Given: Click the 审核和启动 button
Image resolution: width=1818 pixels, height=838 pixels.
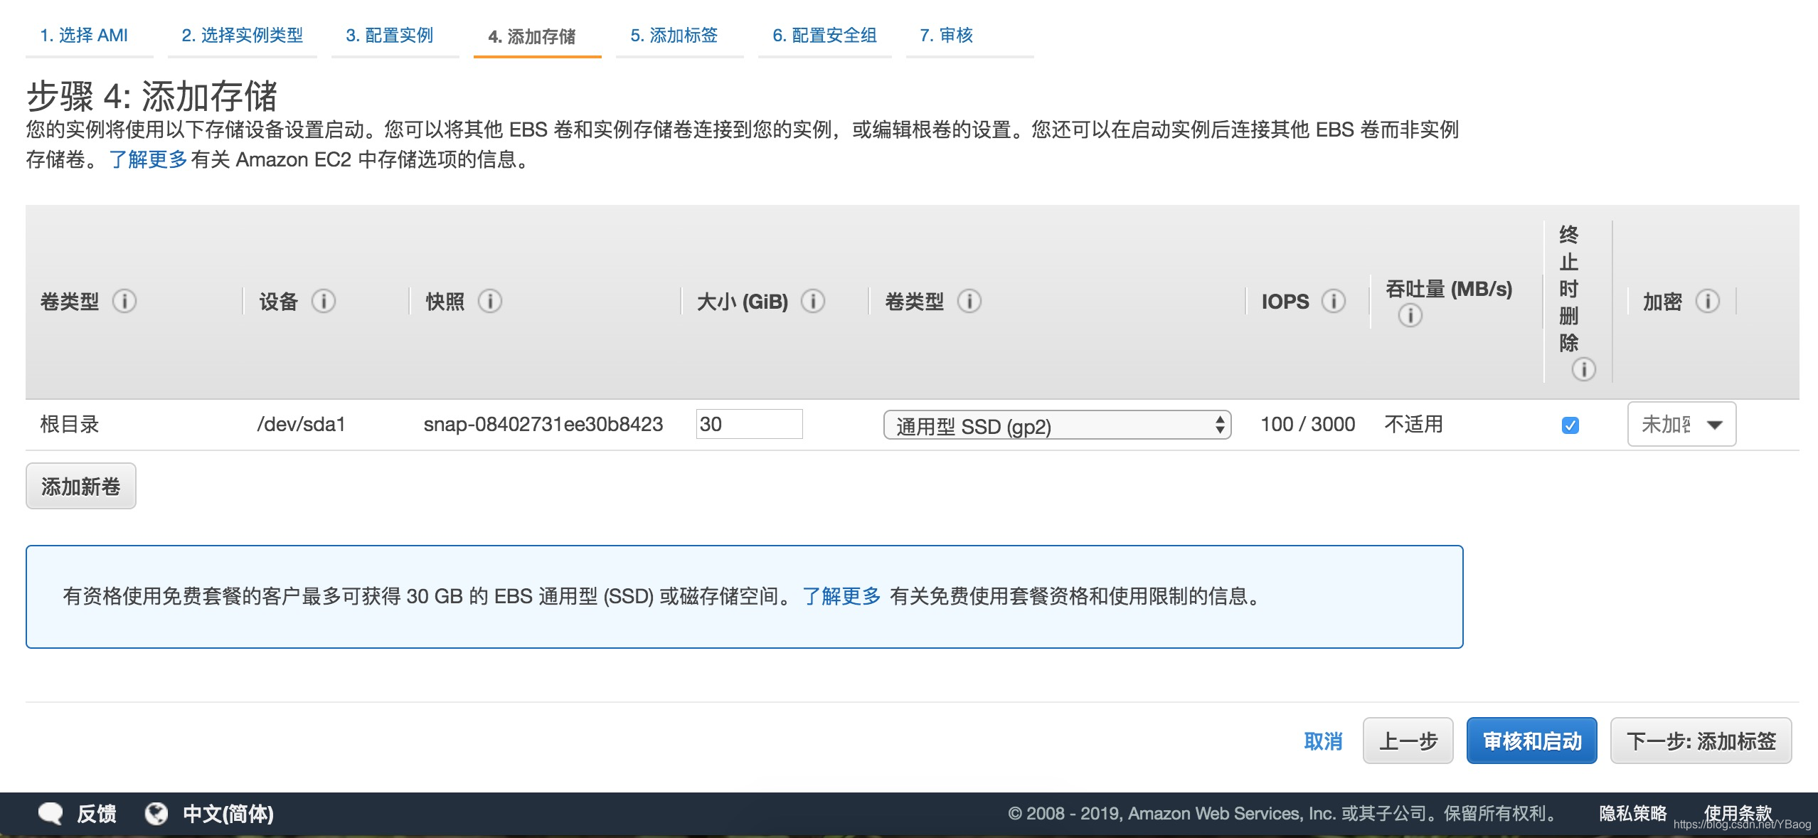Looking at the screenshot, I should 1532,741.
